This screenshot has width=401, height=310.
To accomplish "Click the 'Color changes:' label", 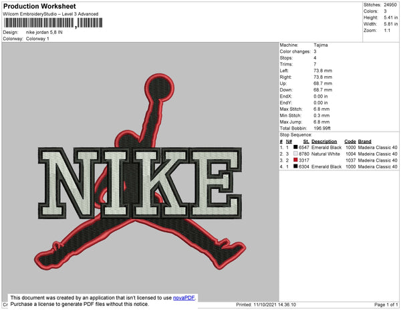I will 295,51.
